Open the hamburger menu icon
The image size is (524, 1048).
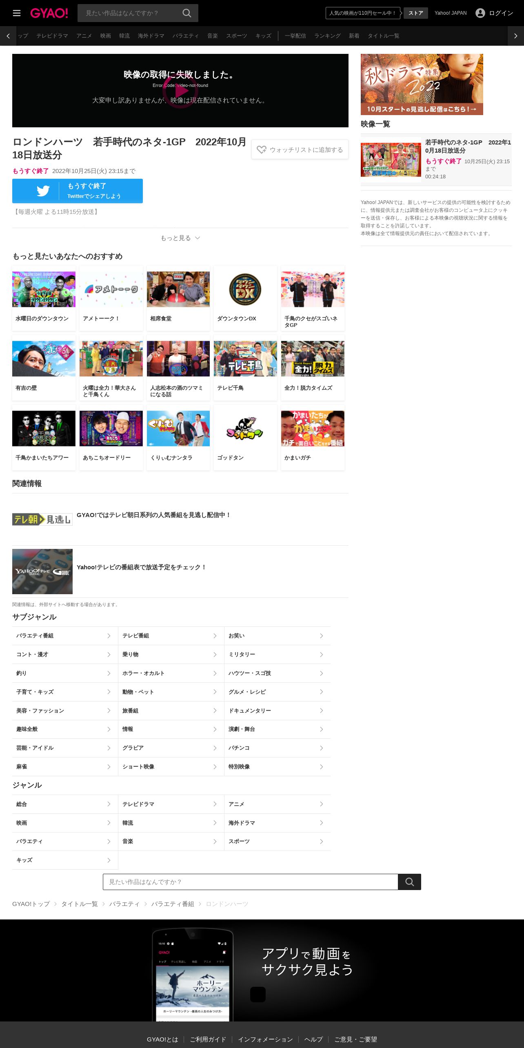click(17, 13)
